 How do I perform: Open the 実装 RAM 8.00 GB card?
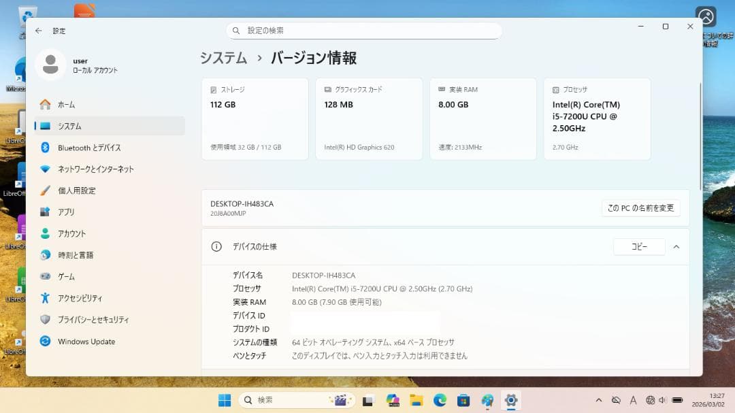coord(483,119)
